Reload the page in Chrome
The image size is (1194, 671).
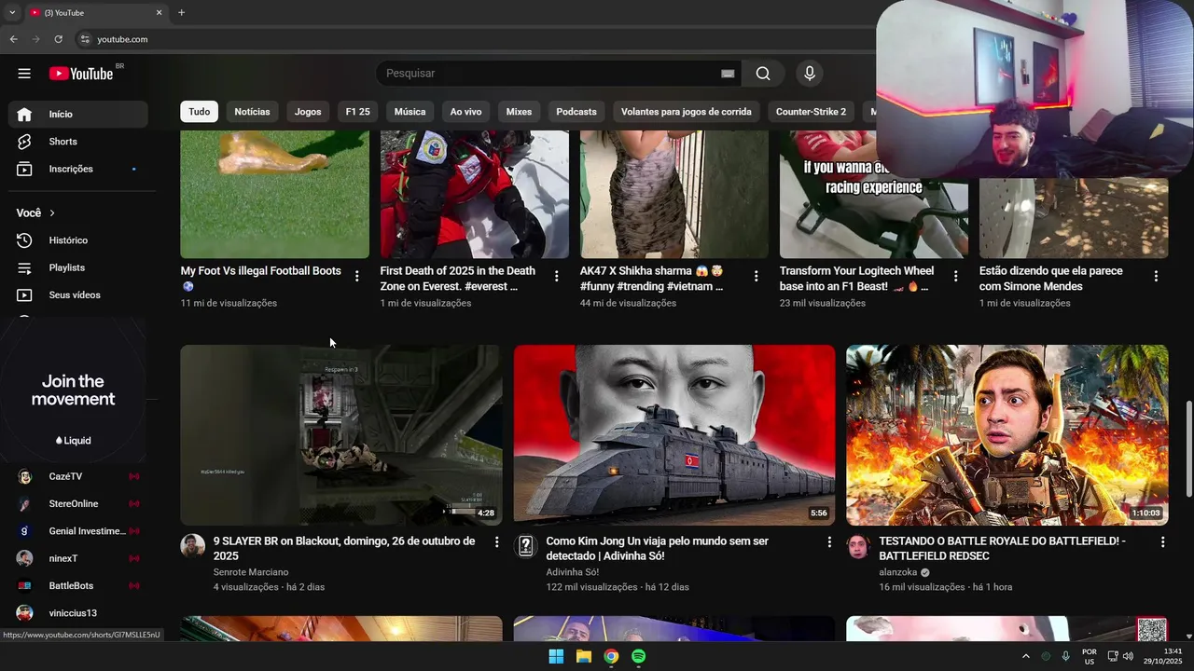coord(58,39)
